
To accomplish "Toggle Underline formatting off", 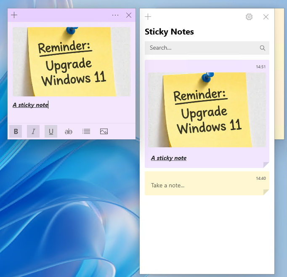I will click(x=51, y=131).
